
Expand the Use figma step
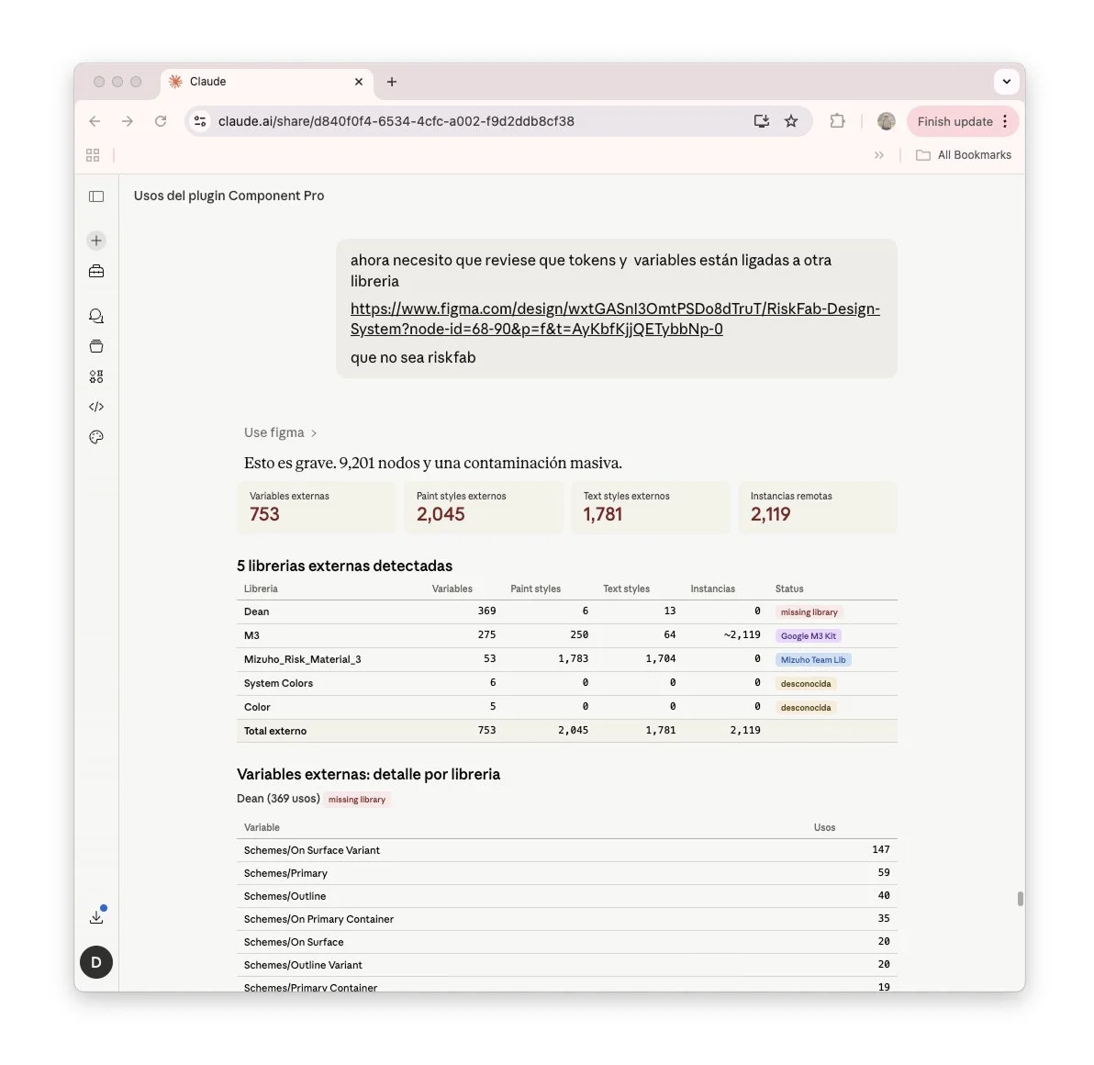pos(281,432)
